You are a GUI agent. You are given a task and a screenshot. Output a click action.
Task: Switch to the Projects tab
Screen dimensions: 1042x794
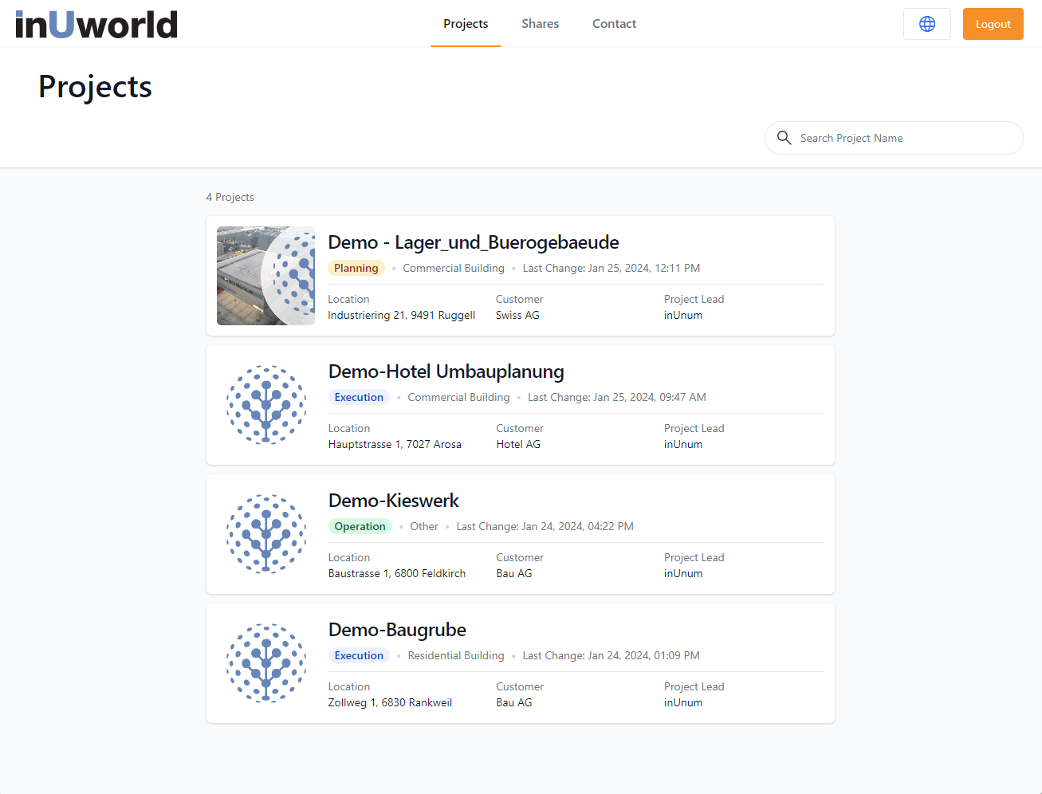point(466,24)
